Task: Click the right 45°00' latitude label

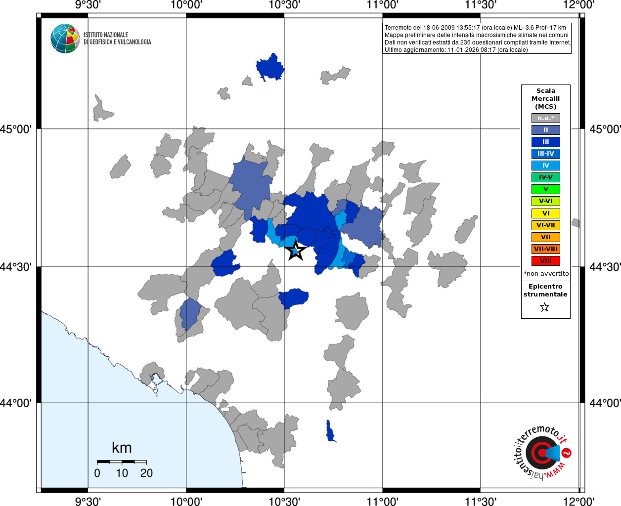Action: (x=605, y=129)
